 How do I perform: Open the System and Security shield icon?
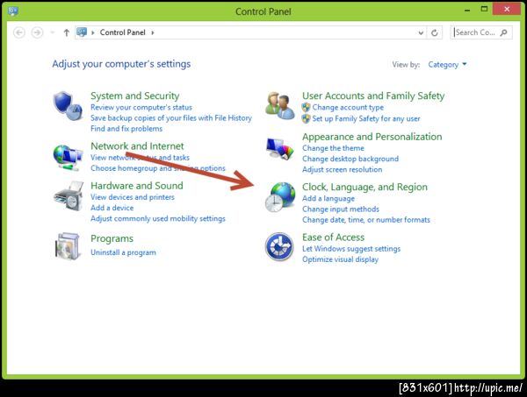[x=68, y=106]
